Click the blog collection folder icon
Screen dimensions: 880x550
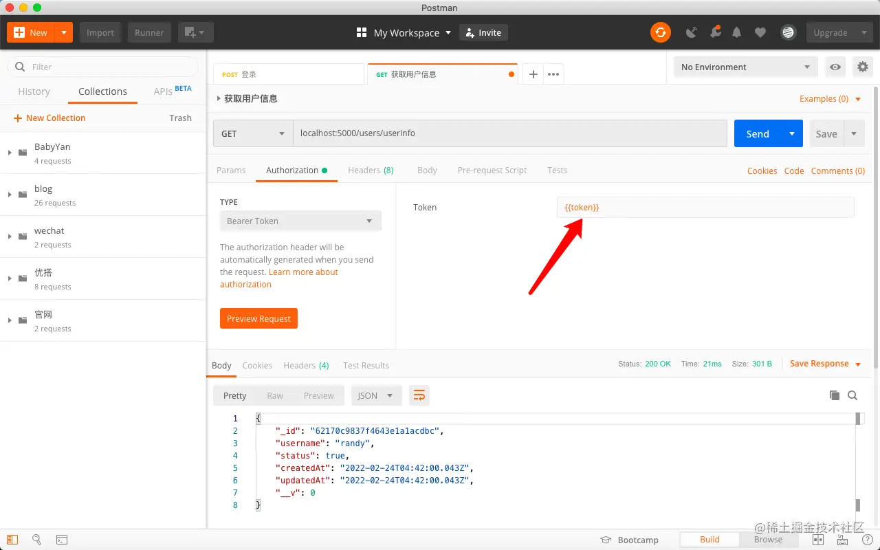23,195
